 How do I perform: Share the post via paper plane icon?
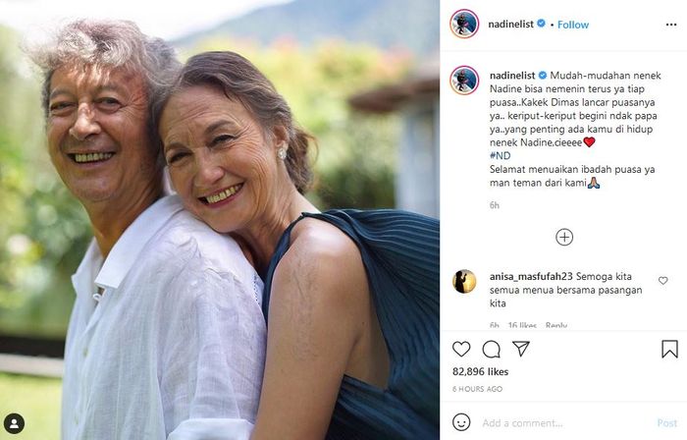pos(521,349)
